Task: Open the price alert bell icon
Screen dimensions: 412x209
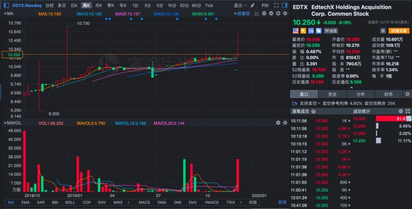Action: pyautogui.click(x=383, y=31)
